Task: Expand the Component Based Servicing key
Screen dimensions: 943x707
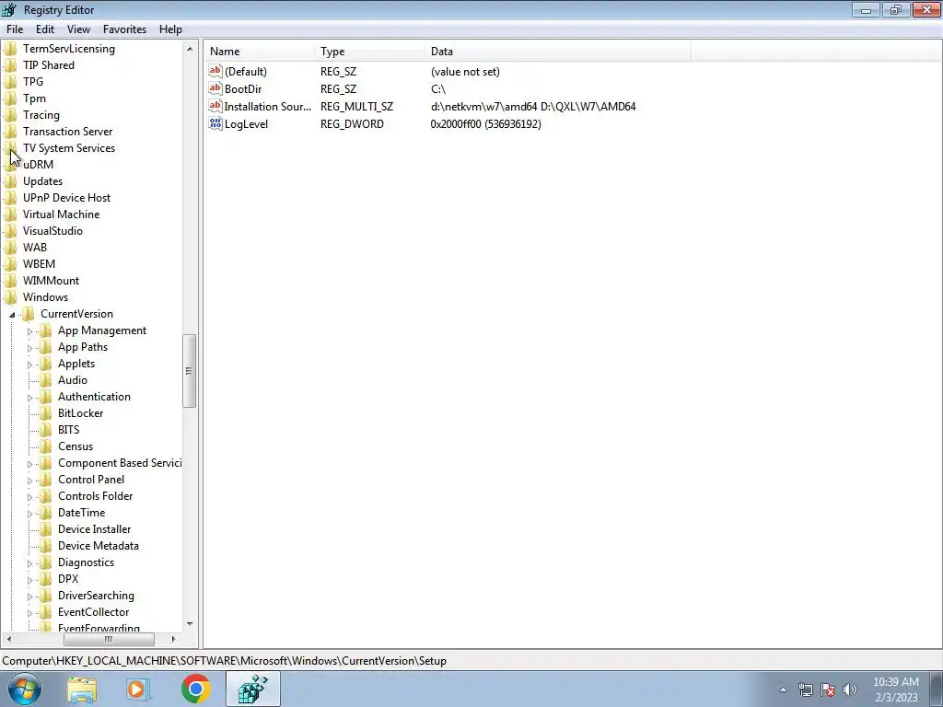Action: 29,464
